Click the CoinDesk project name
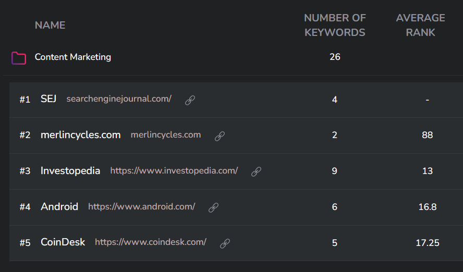Screen dimensions: 463x272 [x=63, y=242]
